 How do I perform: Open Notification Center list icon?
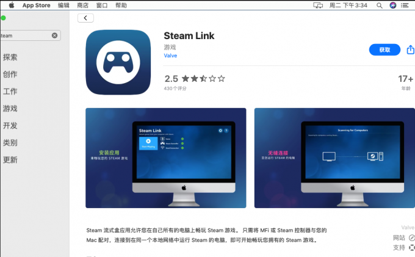pos(405,5)
